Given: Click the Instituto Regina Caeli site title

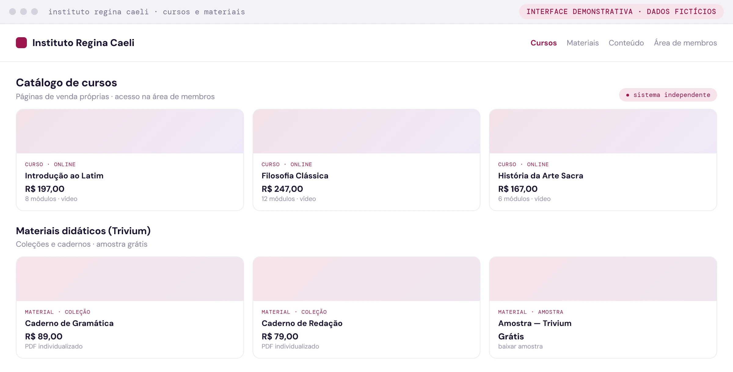Looking at the screenshot, I should tap(83, 43).
